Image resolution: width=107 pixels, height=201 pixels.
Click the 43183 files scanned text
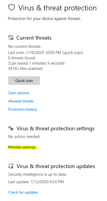pos(26,69)
